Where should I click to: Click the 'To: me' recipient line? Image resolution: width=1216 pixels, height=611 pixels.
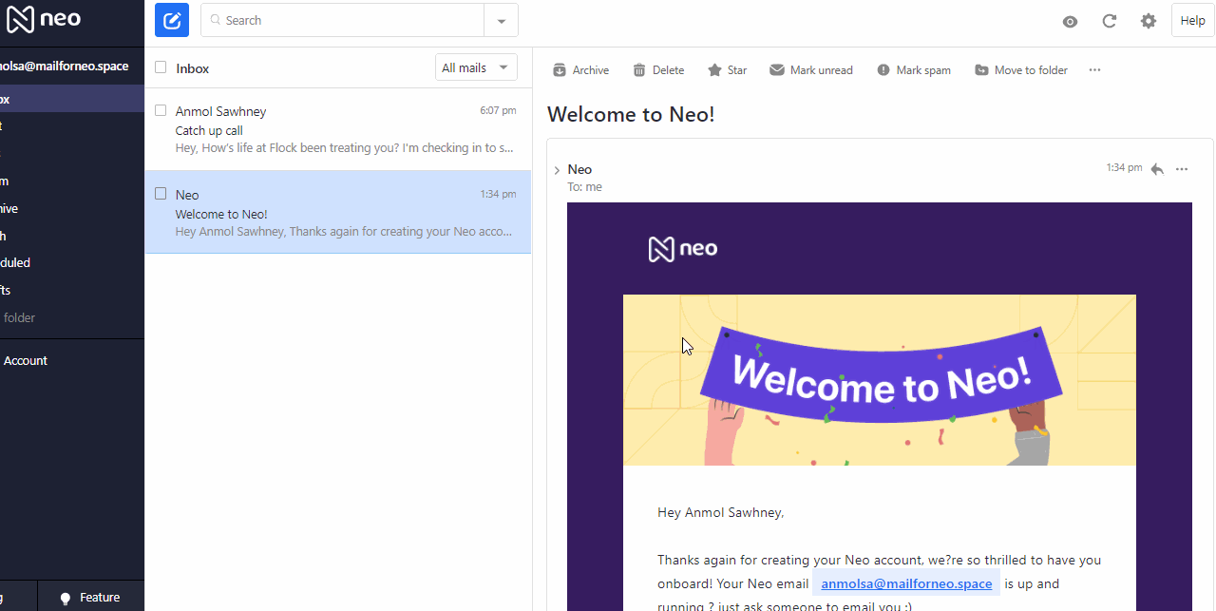tap(585, 187)
